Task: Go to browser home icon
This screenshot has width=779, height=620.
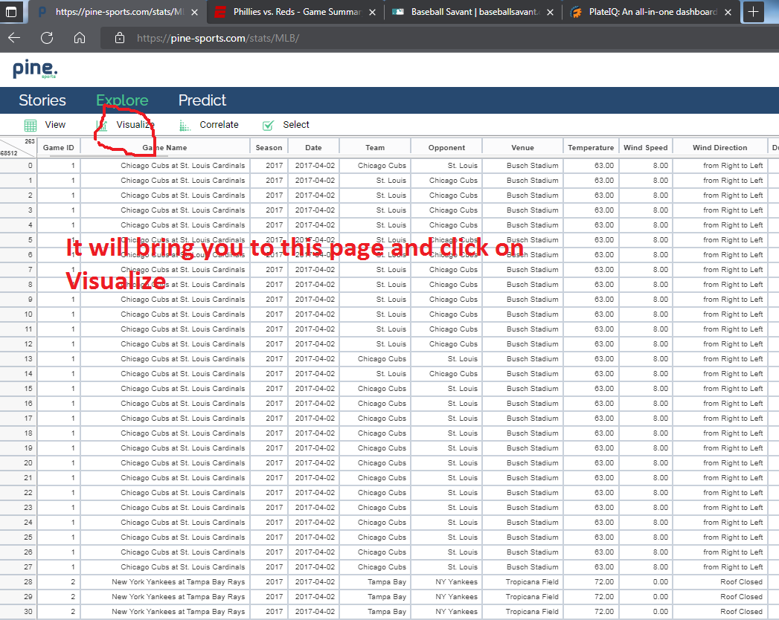Action: 80,38
